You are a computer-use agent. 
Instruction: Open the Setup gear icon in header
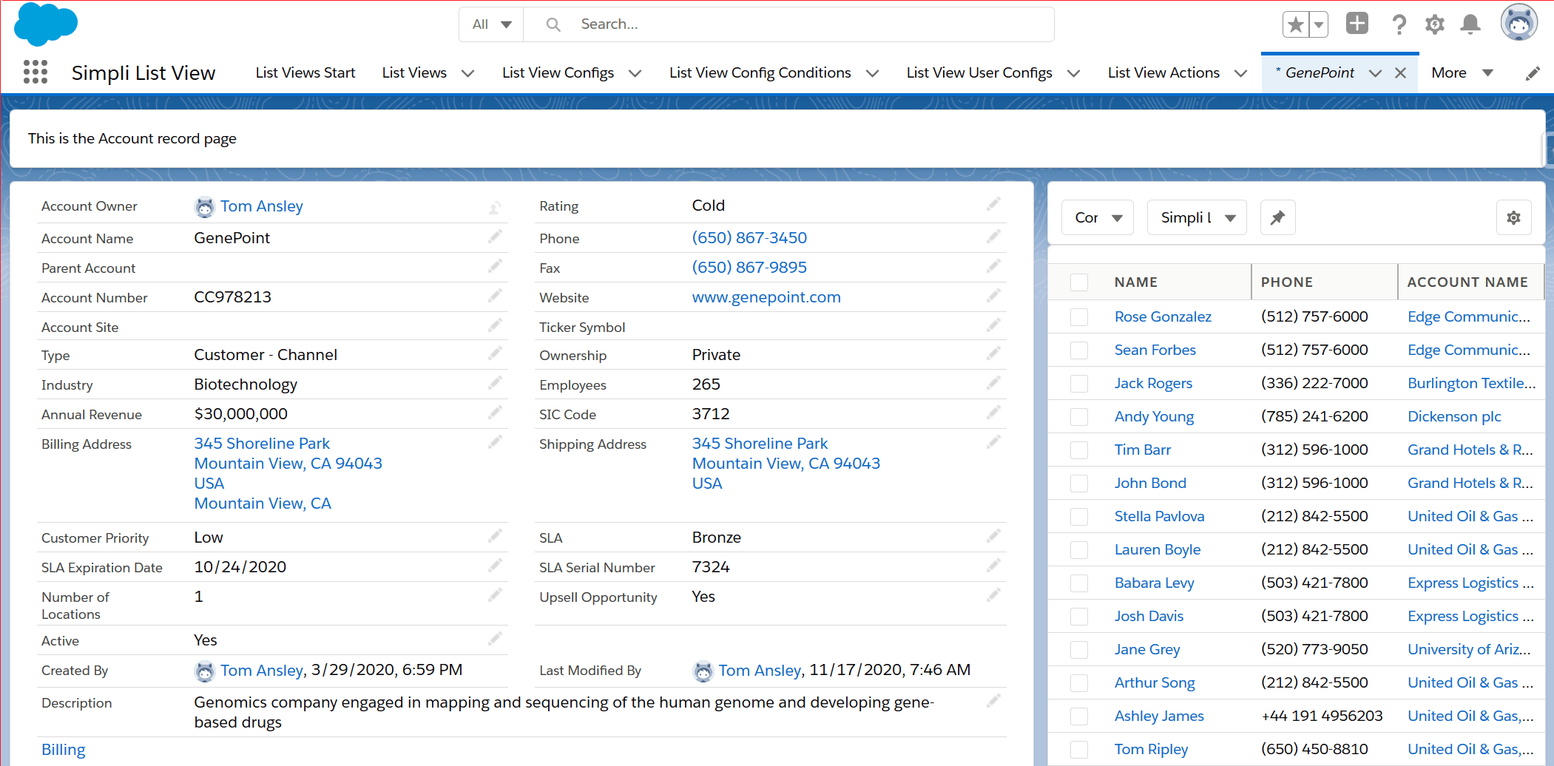1435,24
